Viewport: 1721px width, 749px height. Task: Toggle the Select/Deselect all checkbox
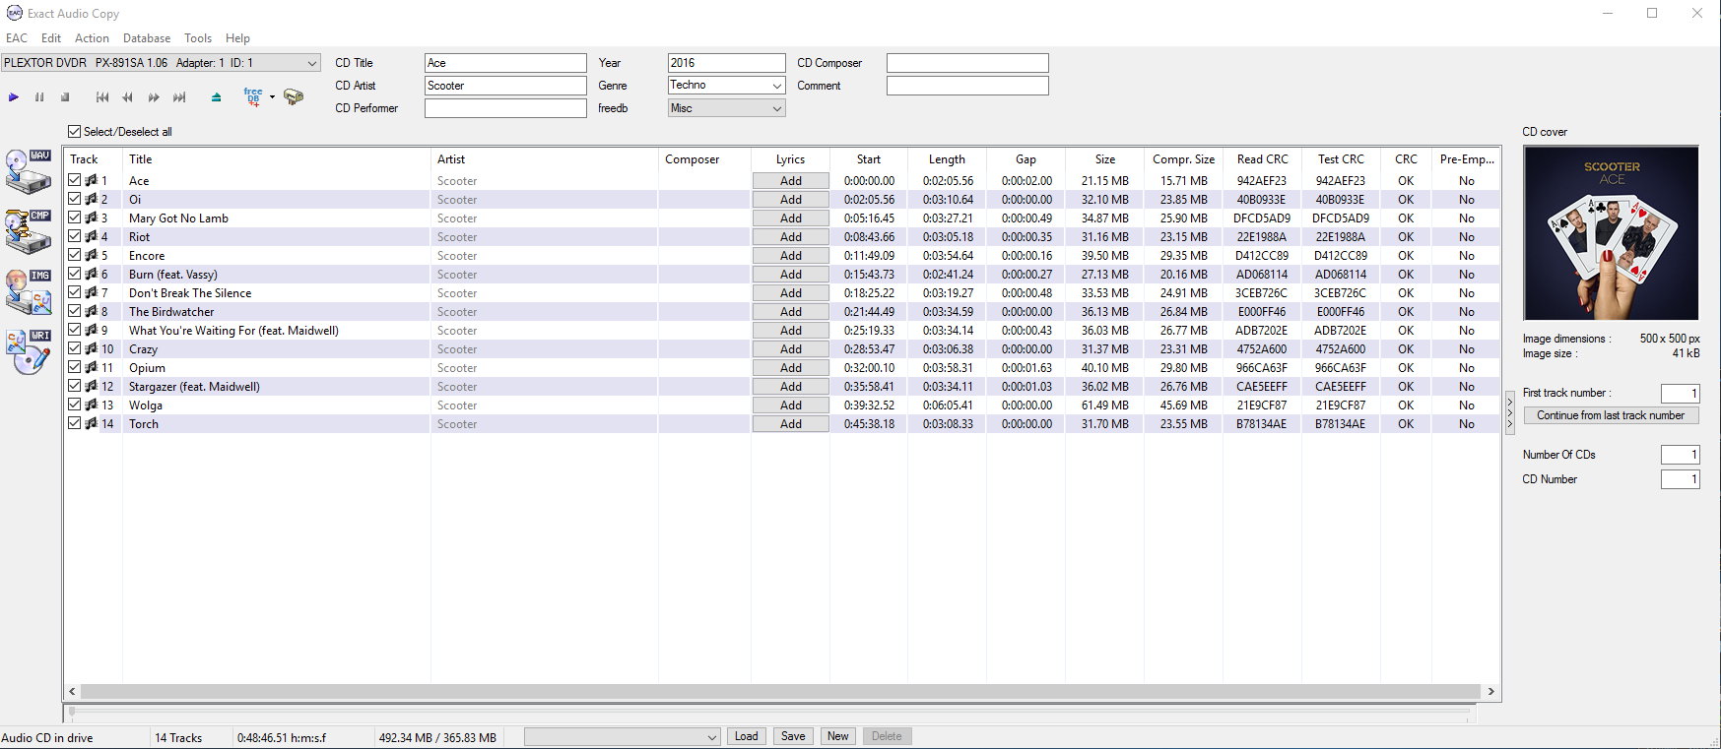point(74,132)
